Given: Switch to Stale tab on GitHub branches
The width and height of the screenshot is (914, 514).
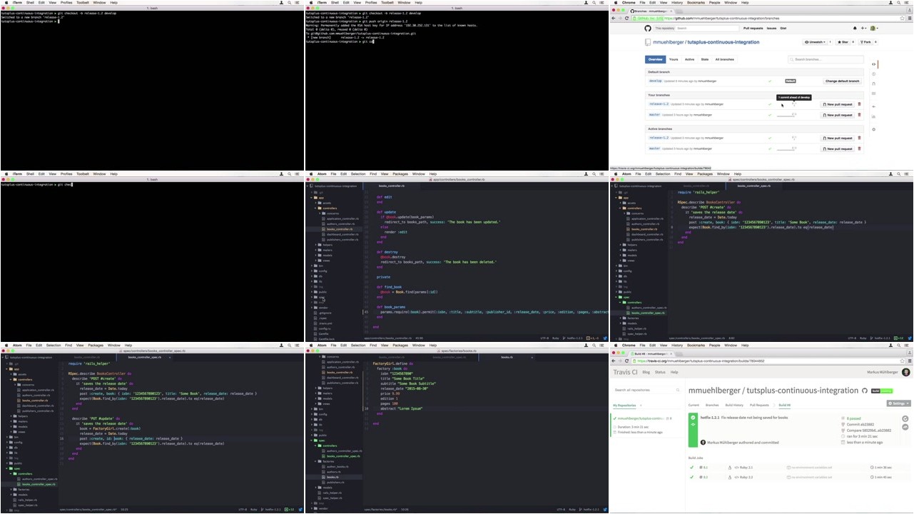Looking at the screenshot, I should 705,59.
